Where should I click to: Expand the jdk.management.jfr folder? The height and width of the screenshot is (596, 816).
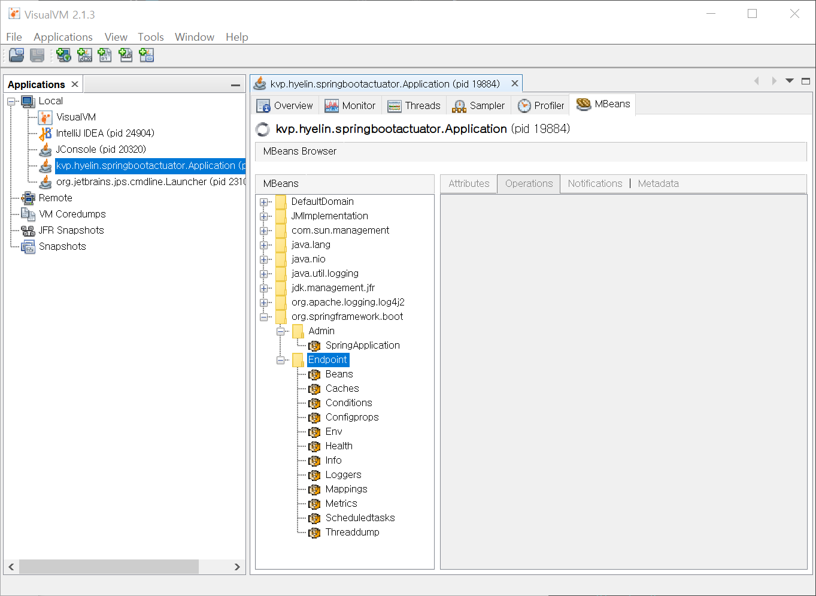pyautogui.click(x=263, y=288)
